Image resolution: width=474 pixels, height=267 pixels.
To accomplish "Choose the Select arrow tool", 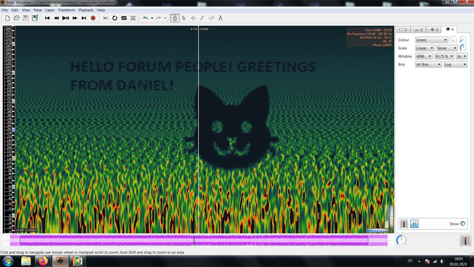I will (x=184, y=18).
